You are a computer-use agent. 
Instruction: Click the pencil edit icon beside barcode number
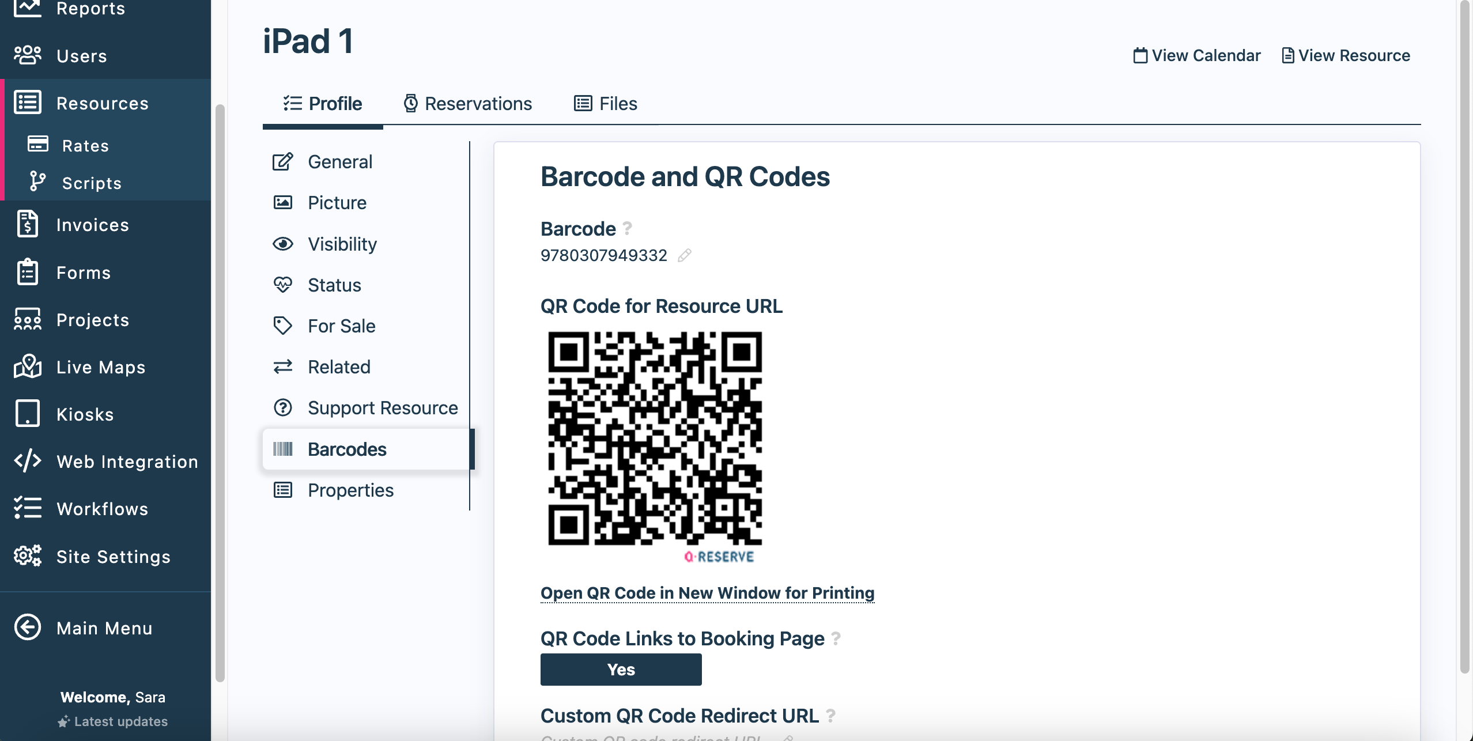(684, 255)
